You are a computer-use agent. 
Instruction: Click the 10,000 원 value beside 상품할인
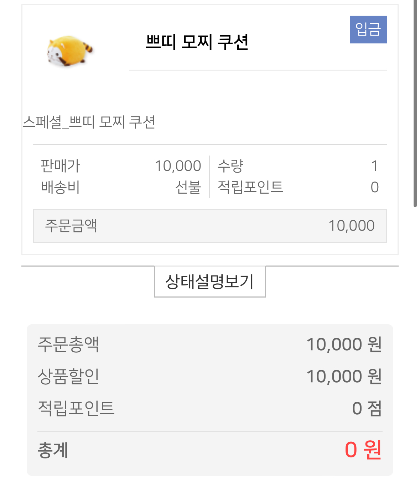(344, 376)
